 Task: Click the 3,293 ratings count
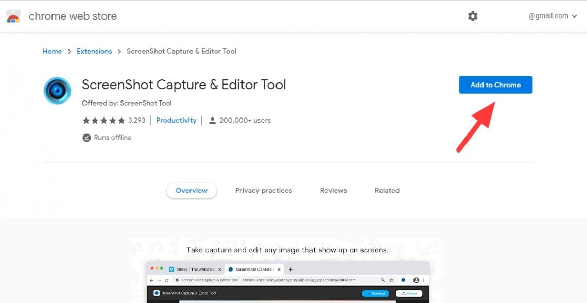(x=137, y=120)
